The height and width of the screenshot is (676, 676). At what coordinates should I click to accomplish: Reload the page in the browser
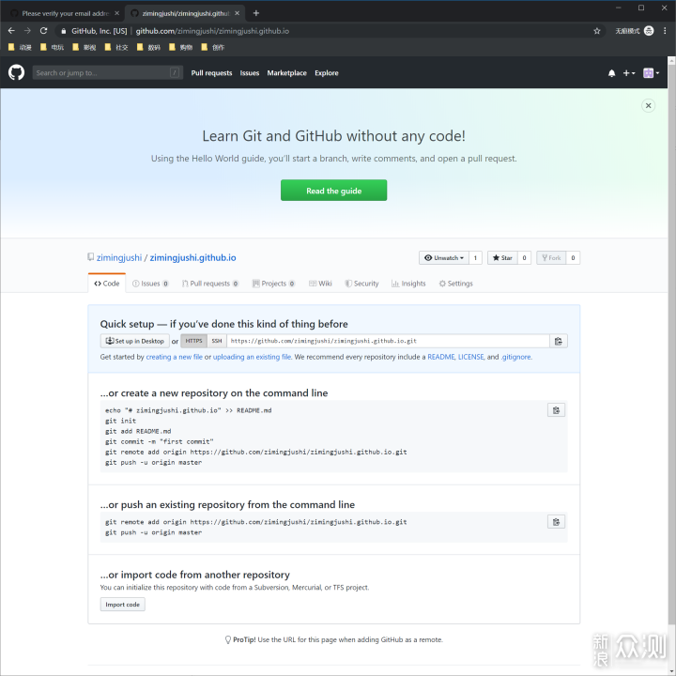[x=43, y=31]
